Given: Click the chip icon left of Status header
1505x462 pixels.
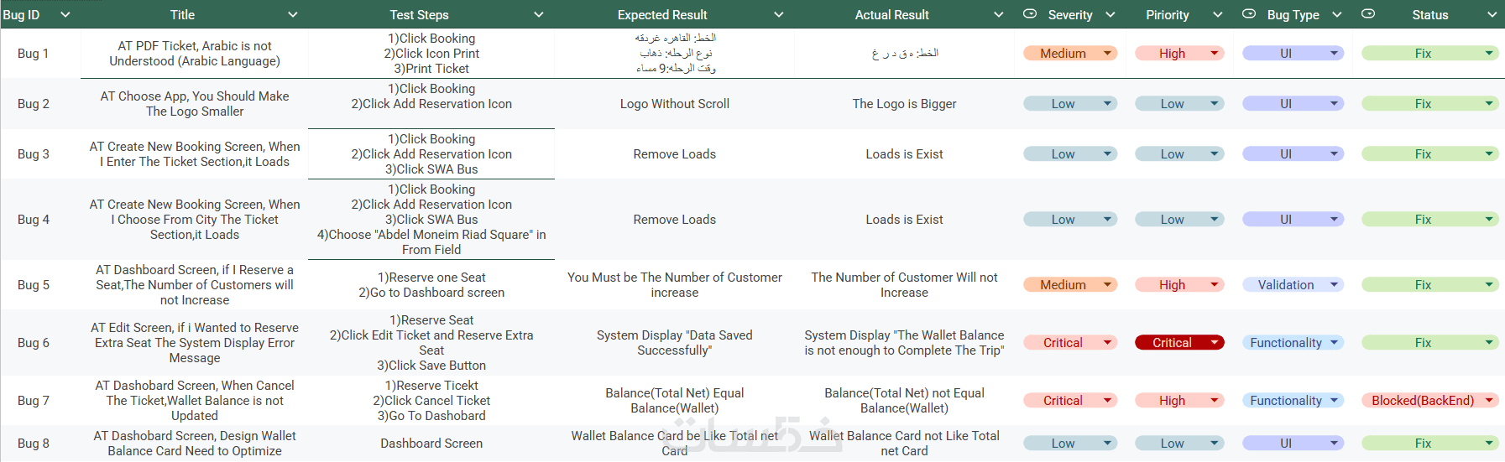Looking at the screenshot, I should (x=1368, y=14).
